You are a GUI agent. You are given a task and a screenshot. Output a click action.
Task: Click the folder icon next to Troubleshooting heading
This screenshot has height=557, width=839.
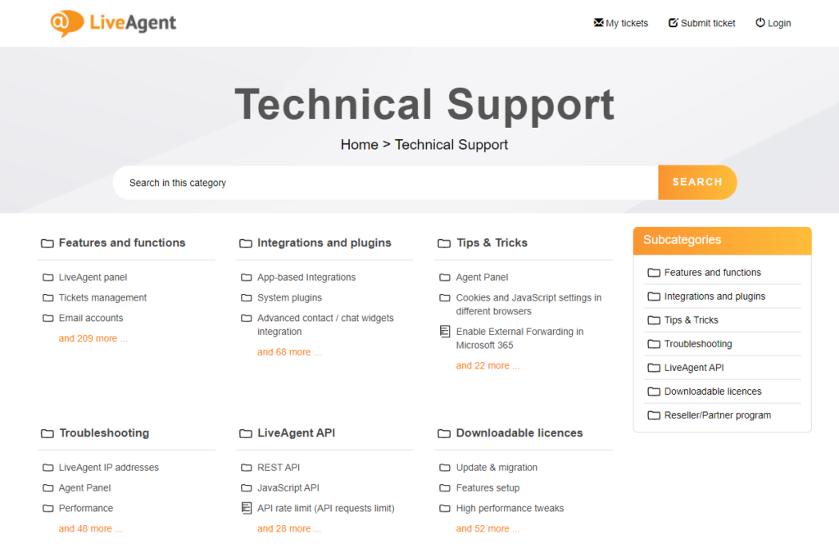[x=47, y=433]
